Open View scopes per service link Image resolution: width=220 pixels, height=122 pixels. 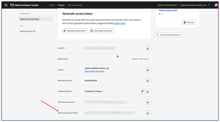point(94,71)
